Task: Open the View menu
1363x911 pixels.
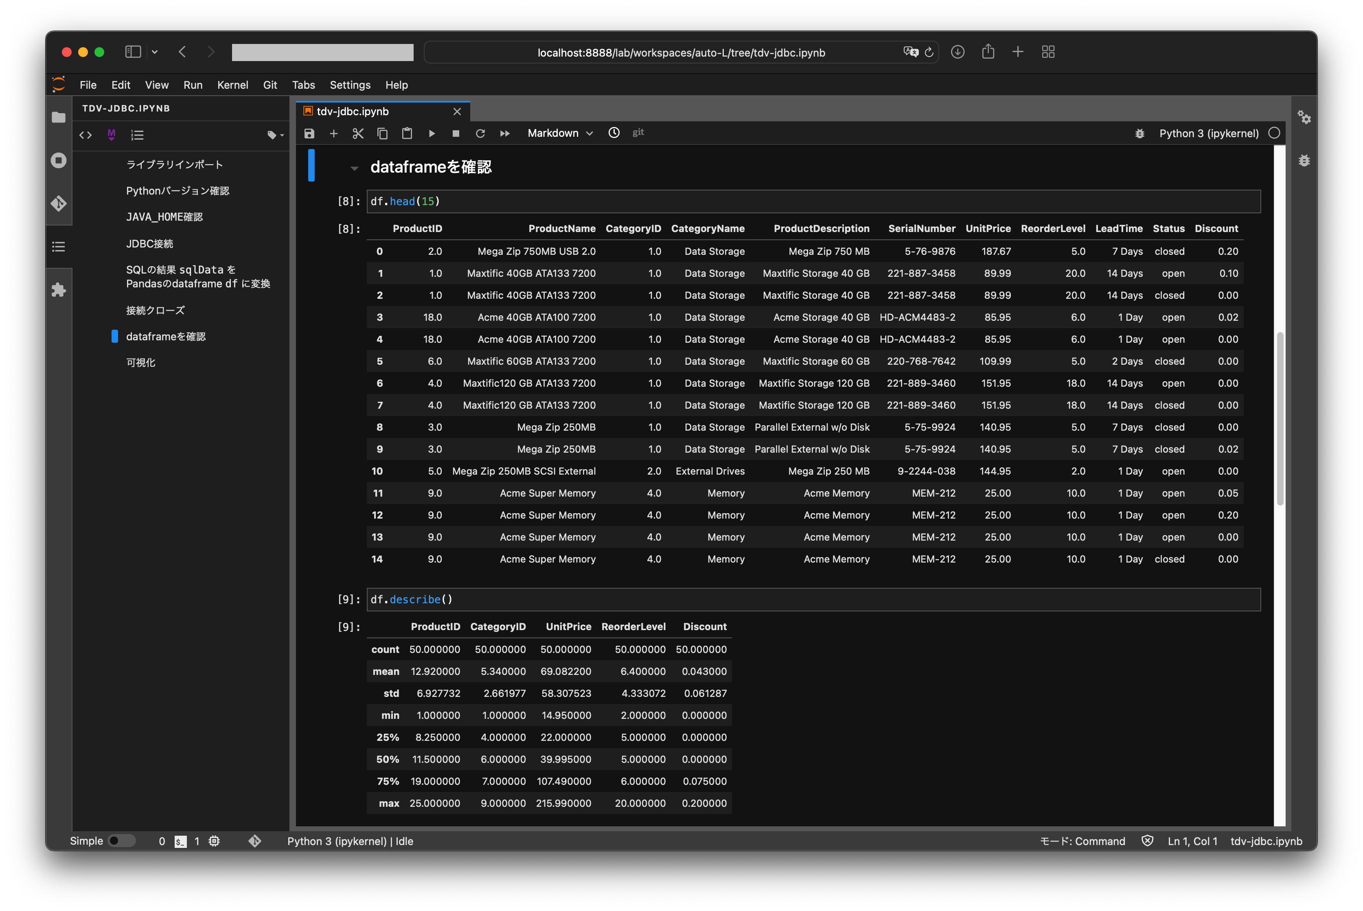Action: (x=156, y=85)
